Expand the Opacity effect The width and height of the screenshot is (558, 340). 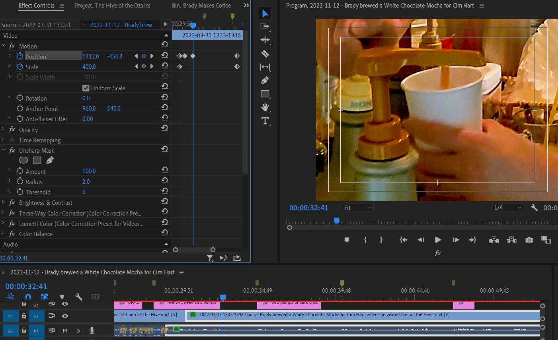(x=3, y=129)
